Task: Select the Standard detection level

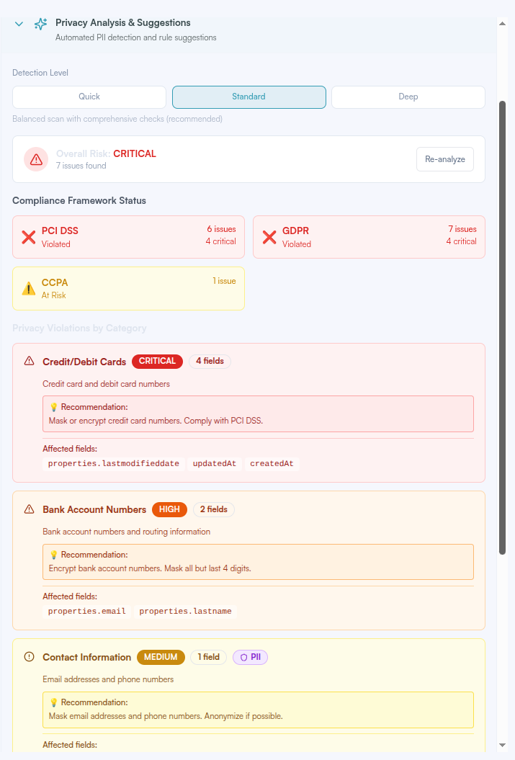Action: pyautogui.click(x=248, y=97)
